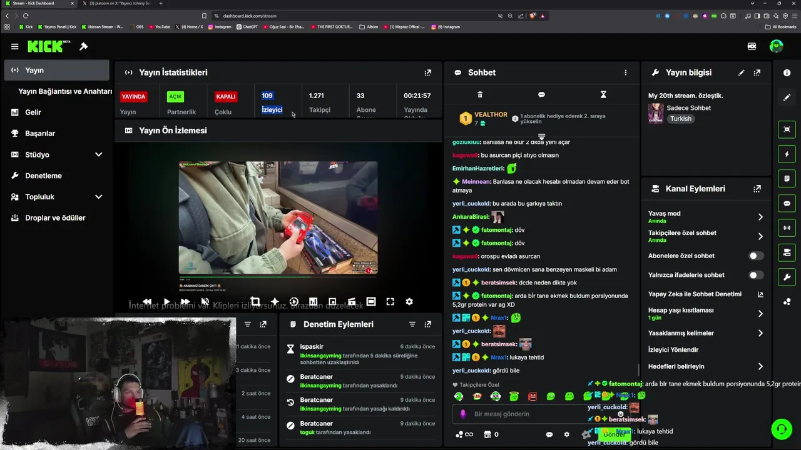801x450 pixels.
Task: Toggle Abonelere özel sohbet switch
Action: (756, 256)
